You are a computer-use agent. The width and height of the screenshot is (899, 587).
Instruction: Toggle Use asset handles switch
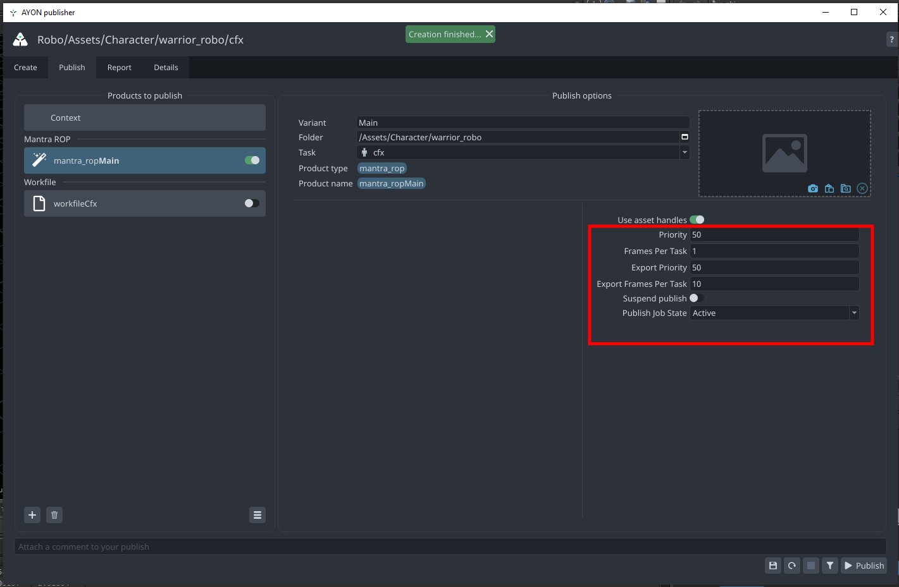point(697,220)
